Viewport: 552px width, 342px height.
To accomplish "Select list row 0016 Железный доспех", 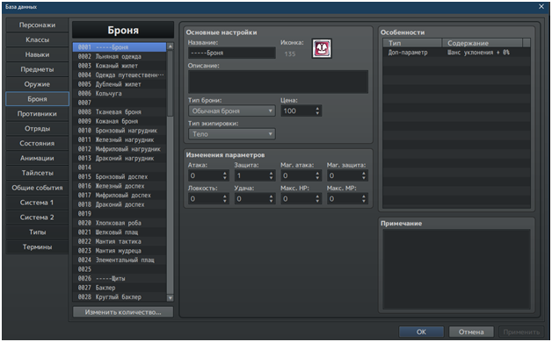I will coord(120,186).
